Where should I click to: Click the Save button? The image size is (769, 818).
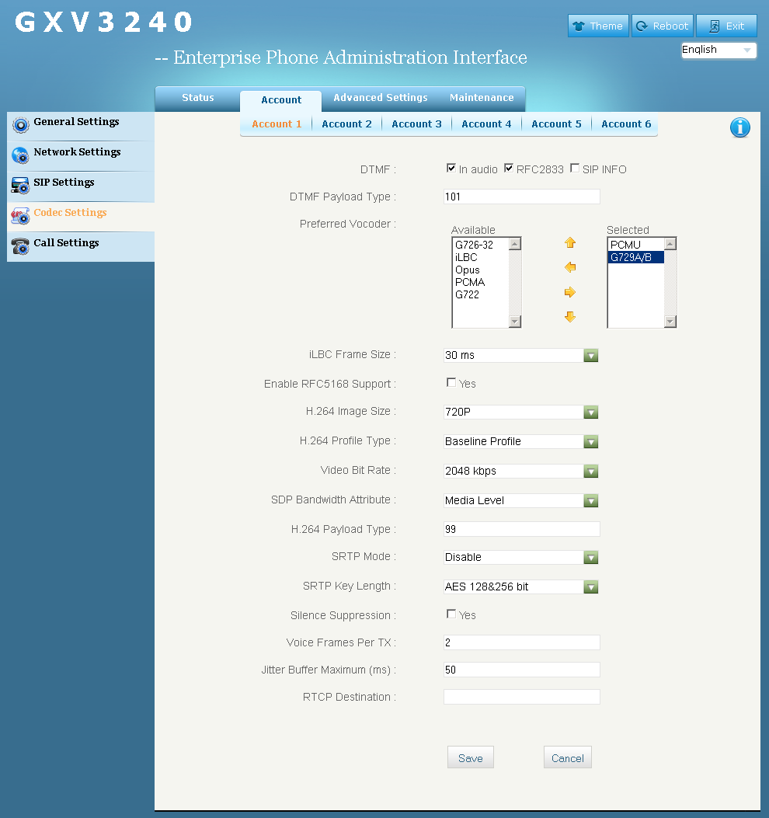coord(471,757)
